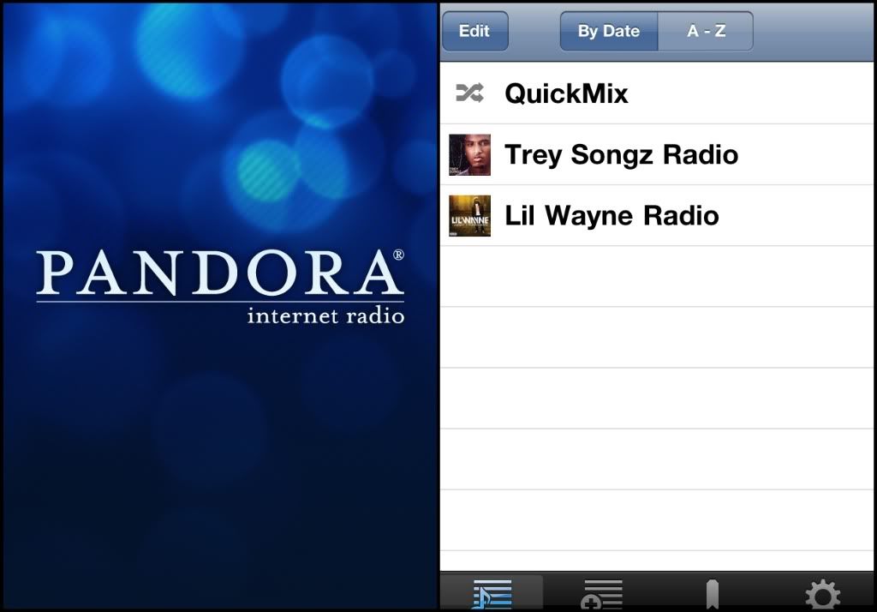The image size is (877, 612).
Task: Select Lil Wayne Radio station
Action: (x=657, y=216)
